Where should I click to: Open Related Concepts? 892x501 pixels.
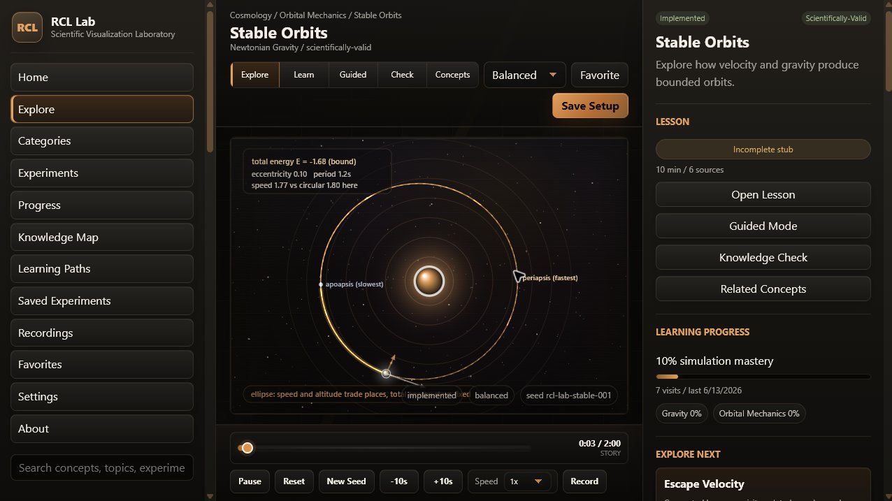[x=763, y=289]
